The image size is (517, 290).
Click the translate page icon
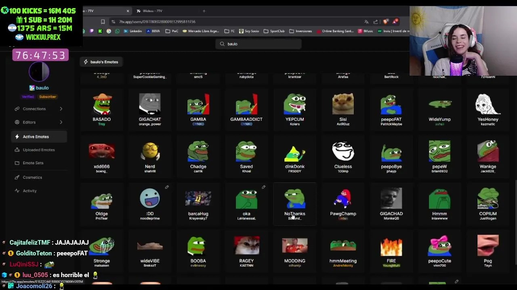(x=366, y=22)
